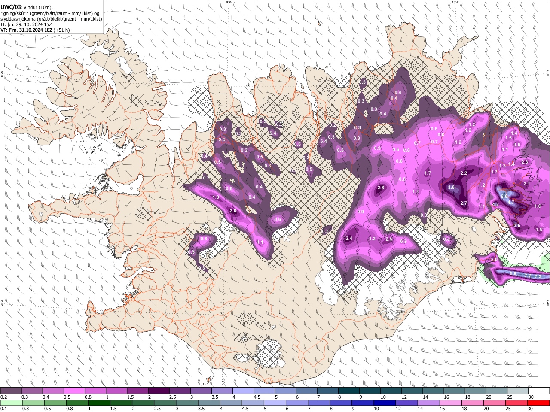Click the '15W' longitude label

(455, 2)
